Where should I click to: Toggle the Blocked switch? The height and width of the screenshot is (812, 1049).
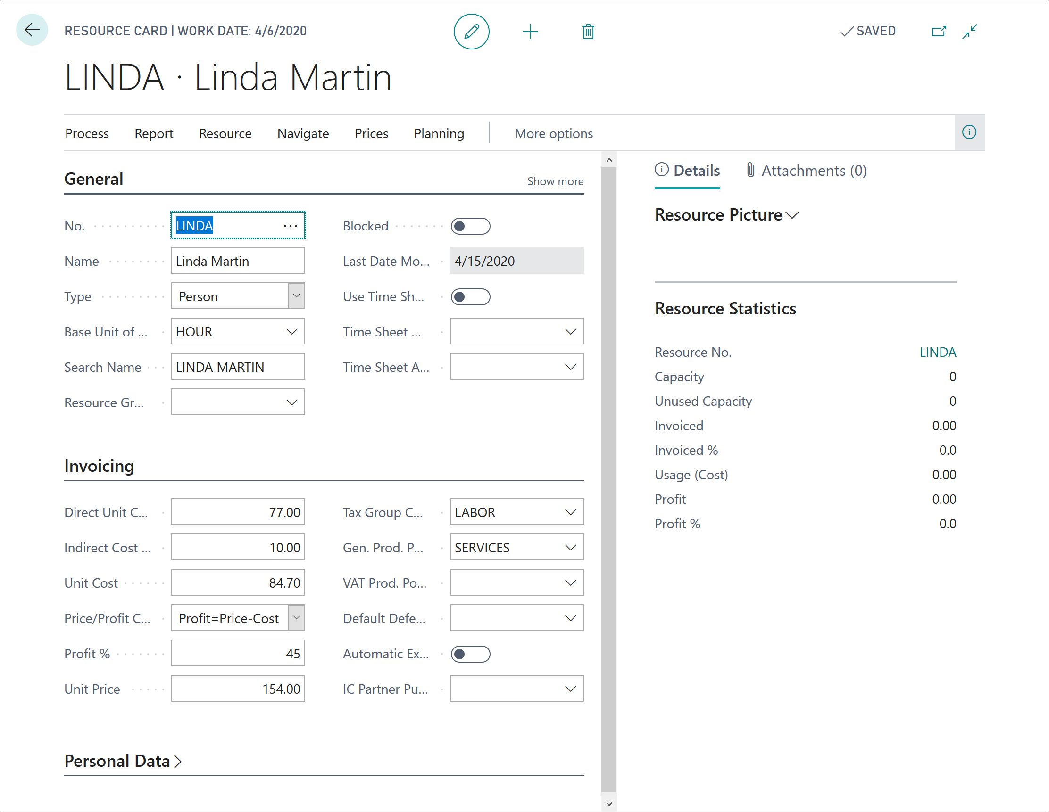[470, 226]
